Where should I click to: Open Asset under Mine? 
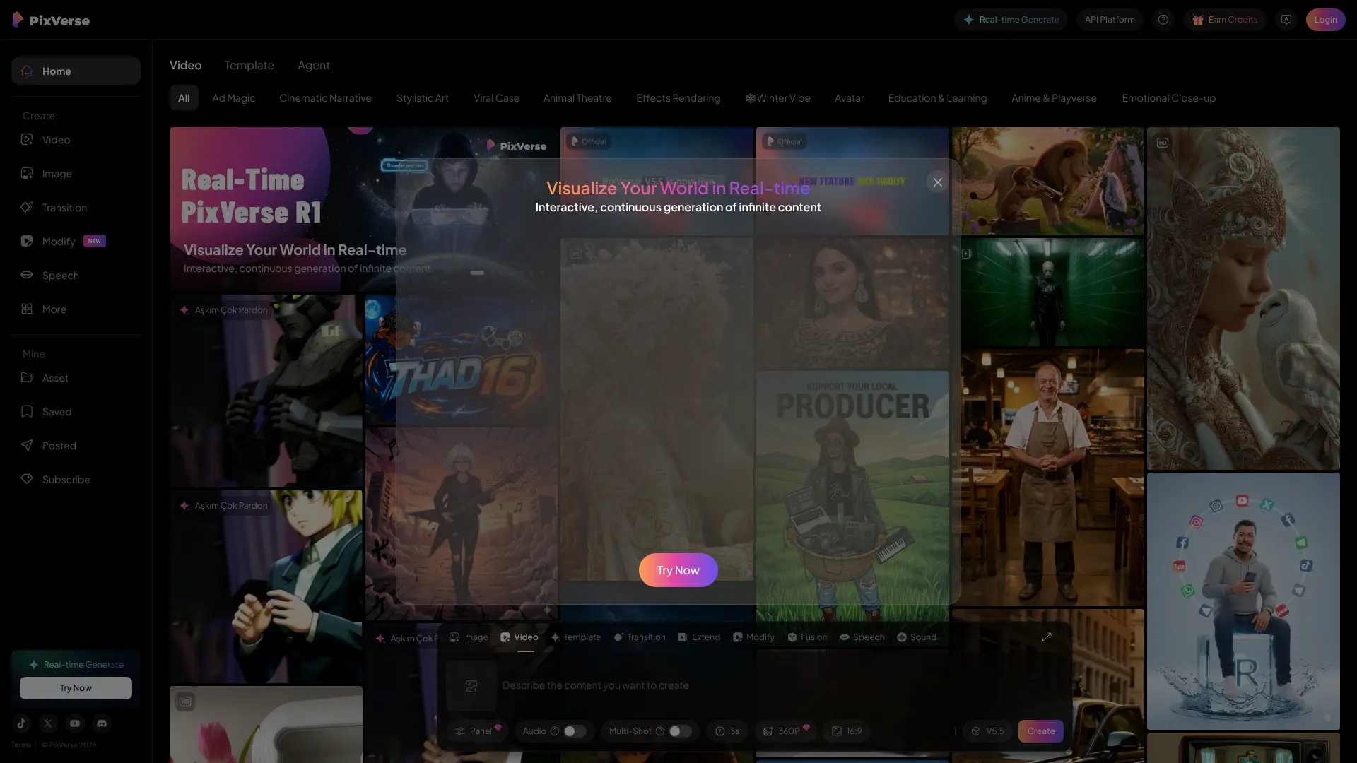76,378
